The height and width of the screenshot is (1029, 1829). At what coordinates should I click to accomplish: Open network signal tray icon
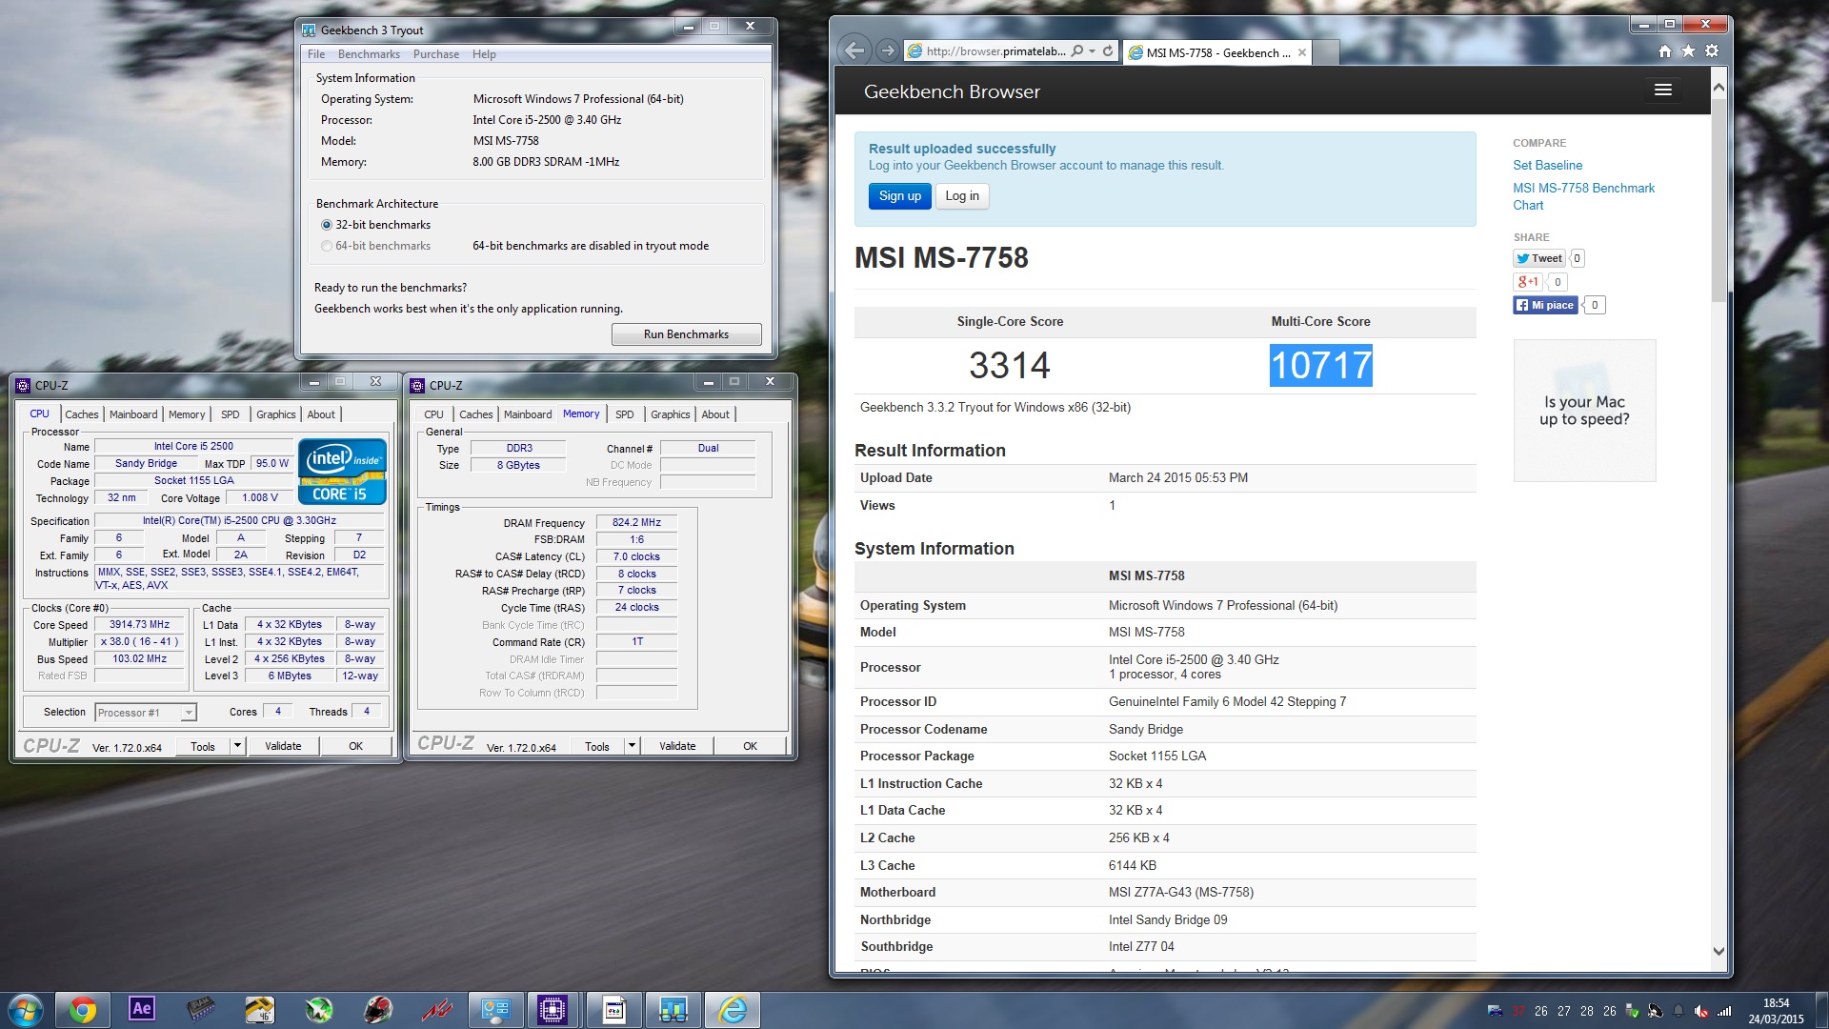tap(1723, 1011)
